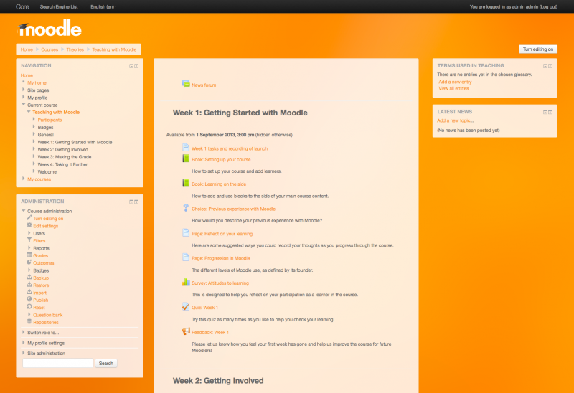The height and width of the screenshot is (393, 574).
Task: Dock the Administration block
Action: click(136, 202)
